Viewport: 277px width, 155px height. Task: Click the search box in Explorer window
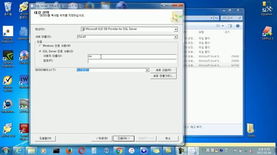click(x=231, y=18)
